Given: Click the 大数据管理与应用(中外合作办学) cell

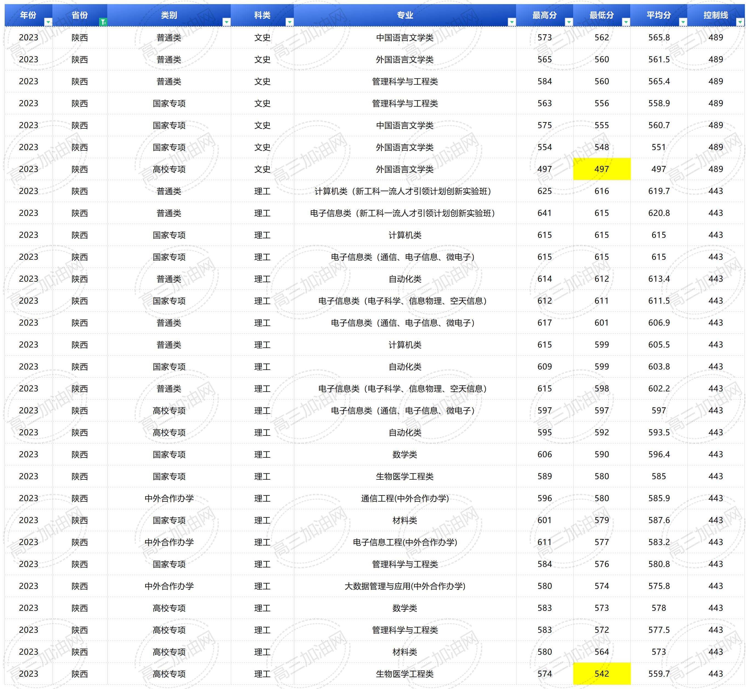Looking at the screenshot, I should 405,586.
